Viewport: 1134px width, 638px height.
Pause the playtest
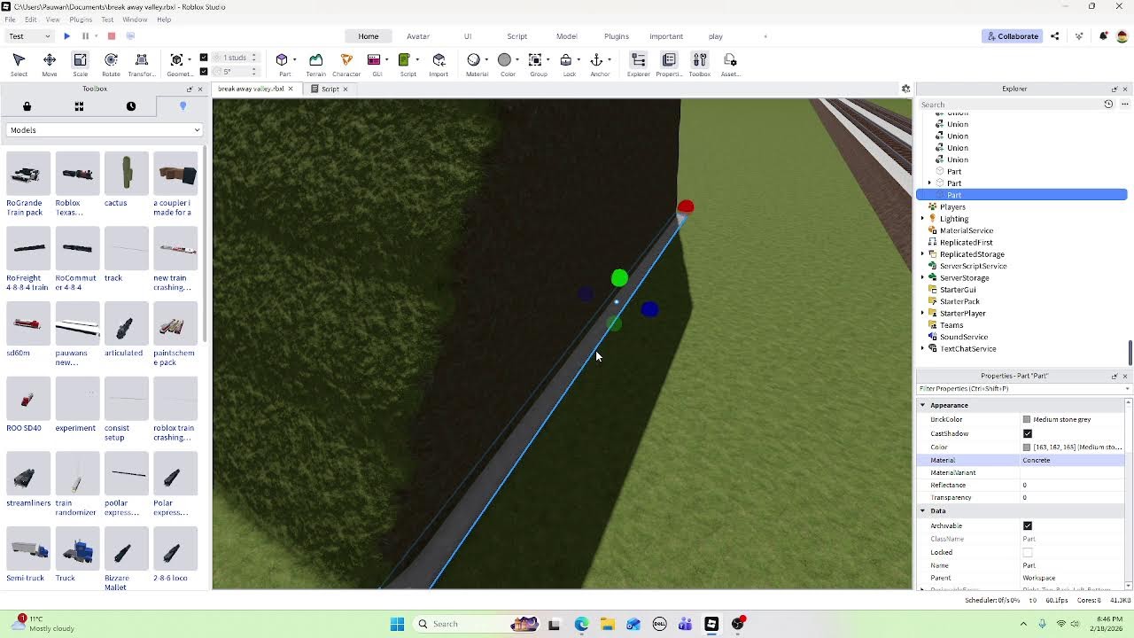pos(85,36)
